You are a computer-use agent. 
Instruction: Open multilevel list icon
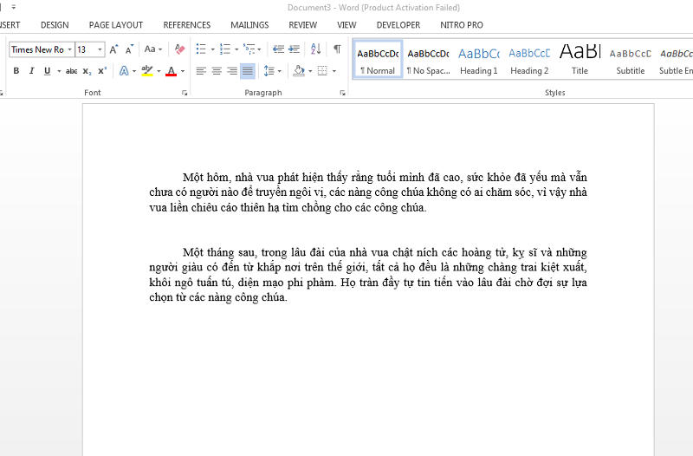point(249,49)
